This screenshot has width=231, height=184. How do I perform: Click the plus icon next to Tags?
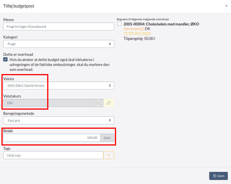click(x=109, y=155)
